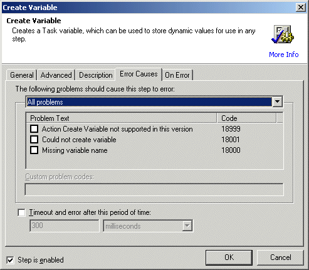The width and height of the screenshot is (309, 270).
Task: Toggle the Timeout and error checkbox
Action: pos(21,212)
